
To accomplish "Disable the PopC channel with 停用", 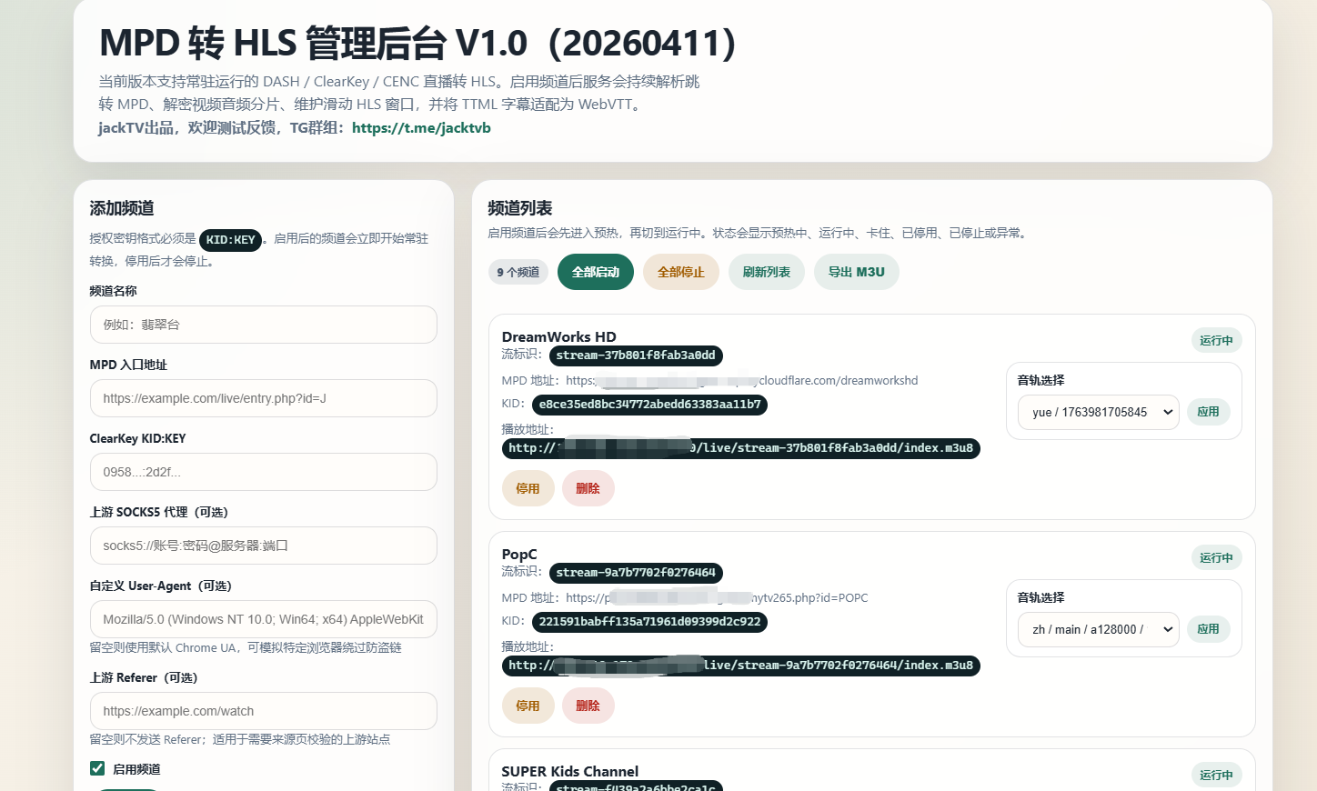I will click(x=528, y=706).
